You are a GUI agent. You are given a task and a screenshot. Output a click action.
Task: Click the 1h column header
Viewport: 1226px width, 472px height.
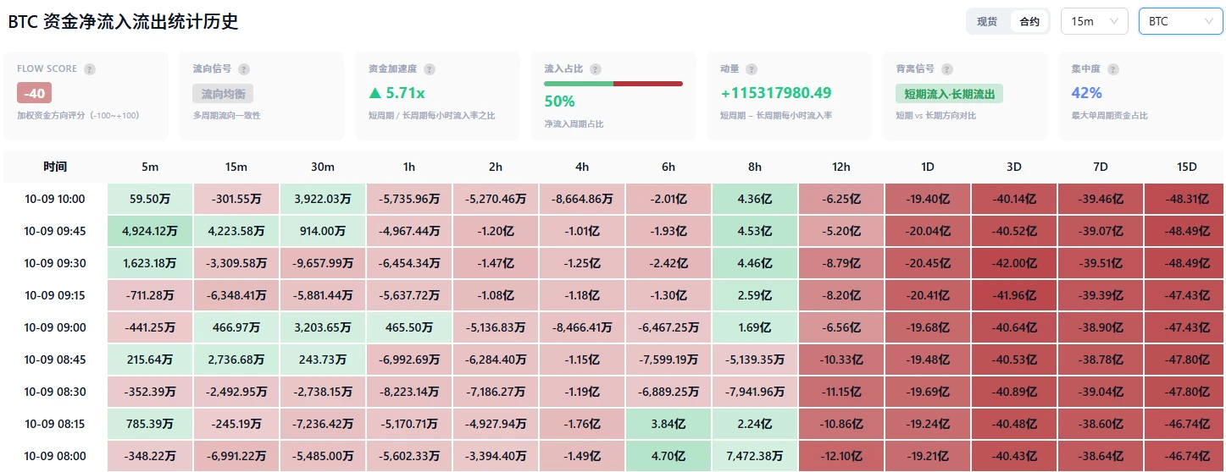pos(408,167)
